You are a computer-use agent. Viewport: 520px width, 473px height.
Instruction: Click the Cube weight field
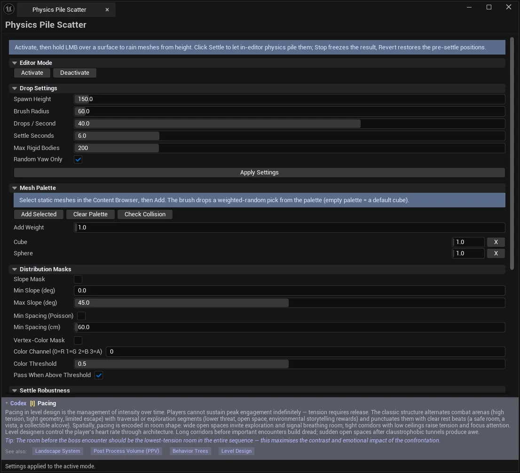468,242
